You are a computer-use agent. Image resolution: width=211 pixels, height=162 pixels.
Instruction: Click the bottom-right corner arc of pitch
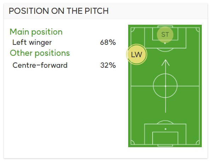[x=198, y=143]
